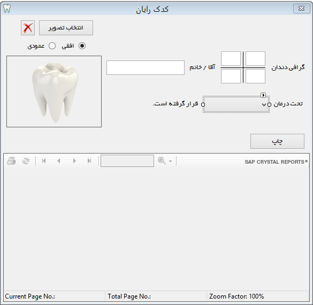The height and width of the screenshot is (305, 313).
Task: Go to last page of report
Action: tap(89, 161)
